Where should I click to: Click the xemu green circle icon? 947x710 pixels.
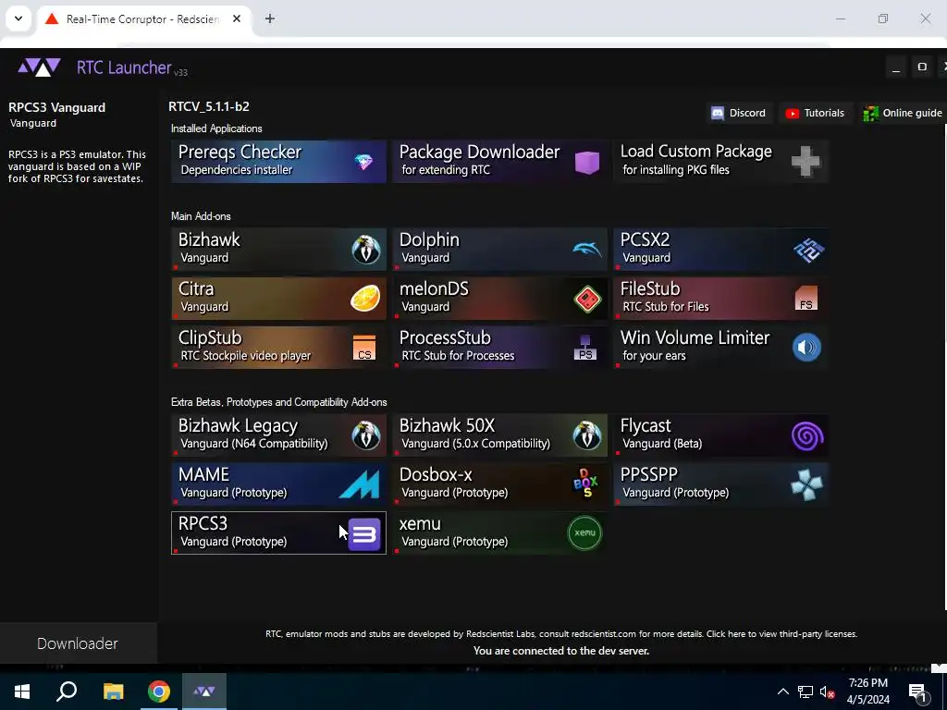pyautogui.click(x=584, y=532)
